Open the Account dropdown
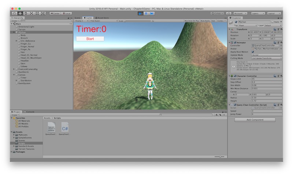This screenshot has width=293, height=175. (241, 14)
